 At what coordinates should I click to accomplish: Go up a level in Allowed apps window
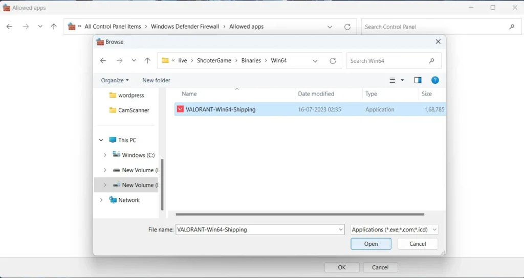[54, 27]
